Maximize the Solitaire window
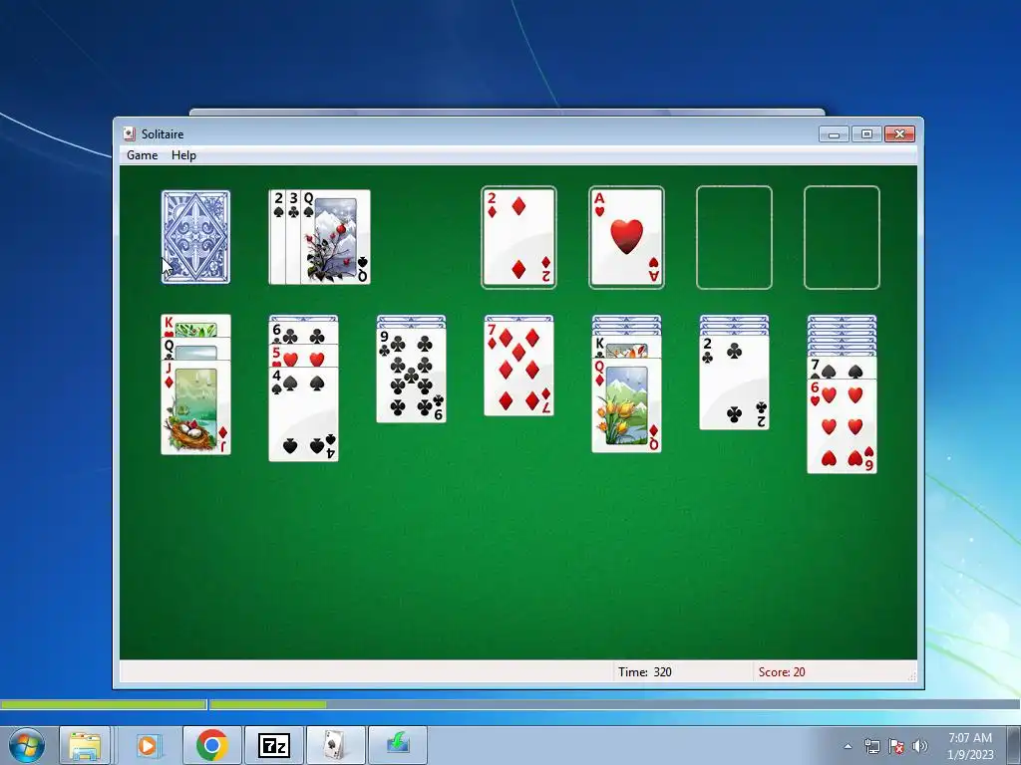This screenshot has height=765, width=1021. [866, 134]
